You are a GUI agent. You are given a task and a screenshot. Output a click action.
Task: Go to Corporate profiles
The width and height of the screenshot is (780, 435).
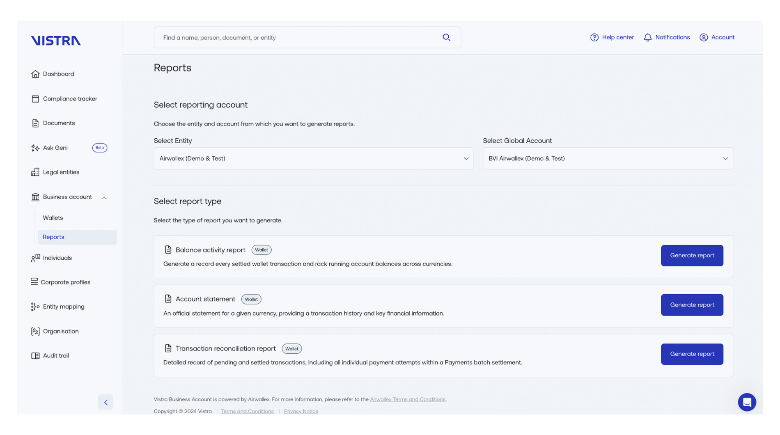coord(65,282)
